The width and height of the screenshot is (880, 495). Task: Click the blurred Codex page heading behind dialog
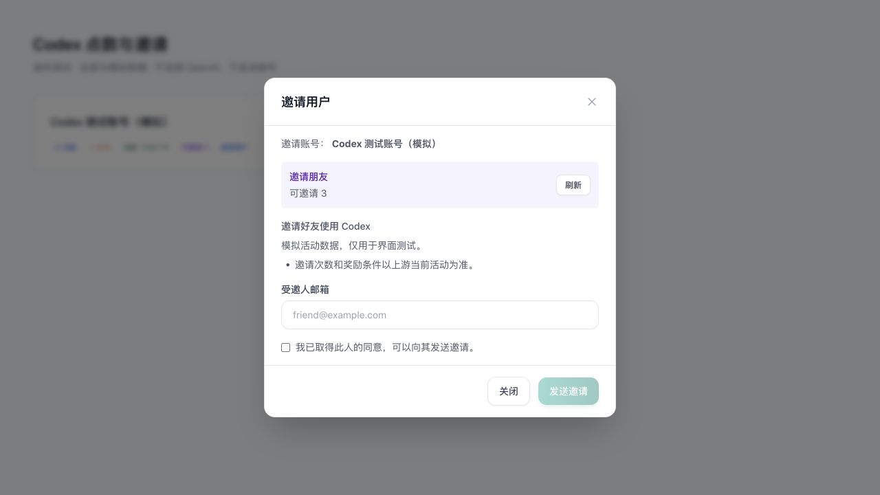(x=100, y=45)
